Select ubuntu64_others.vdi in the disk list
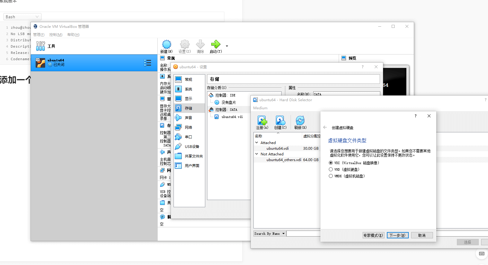488x265 pixels. [284, 160]
